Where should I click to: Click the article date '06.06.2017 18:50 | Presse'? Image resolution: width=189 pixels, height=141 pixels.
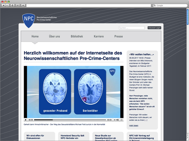(x=140, y=58)
